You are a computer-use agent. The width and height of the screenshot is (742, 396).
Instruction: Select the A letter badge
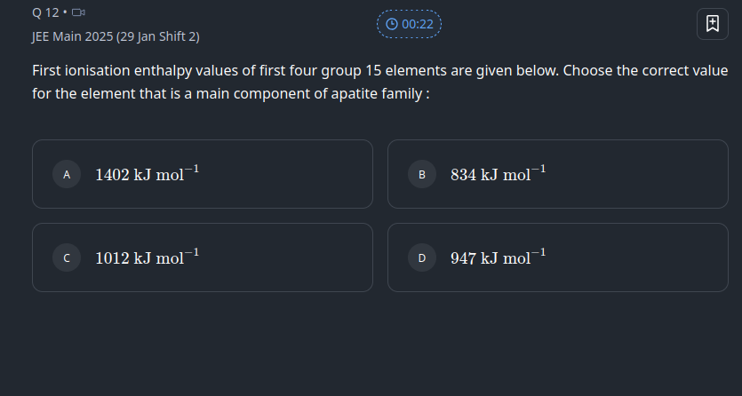[x=67, y=175]
